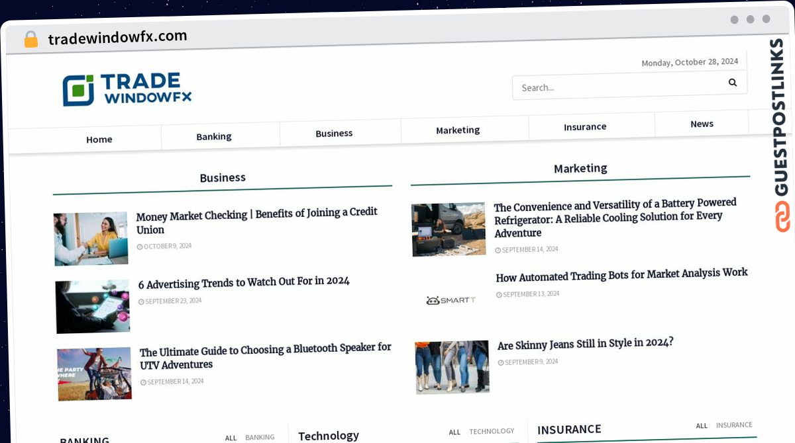Open the Marketing menu item

click(458, 130)
